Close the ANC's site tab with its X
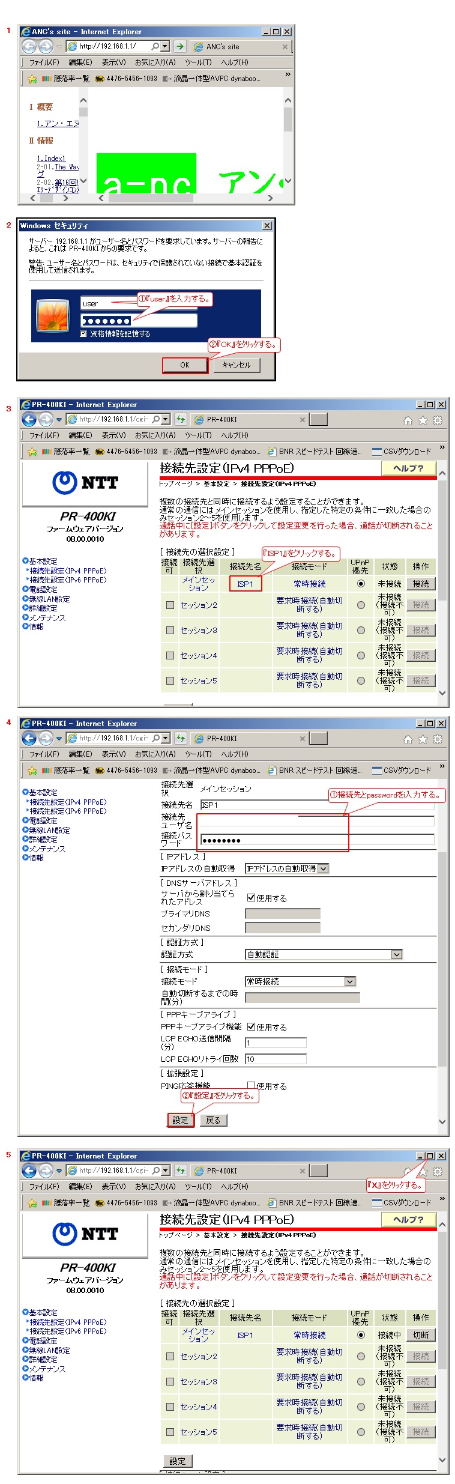 [285, 46]
